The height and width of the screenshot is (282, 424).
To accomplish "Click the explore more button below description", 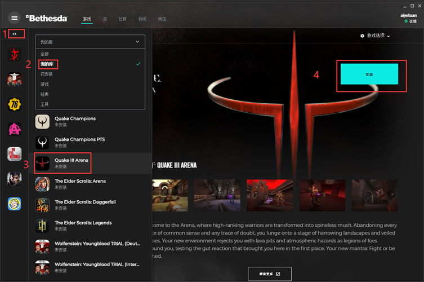I will [x=270, y=274].
